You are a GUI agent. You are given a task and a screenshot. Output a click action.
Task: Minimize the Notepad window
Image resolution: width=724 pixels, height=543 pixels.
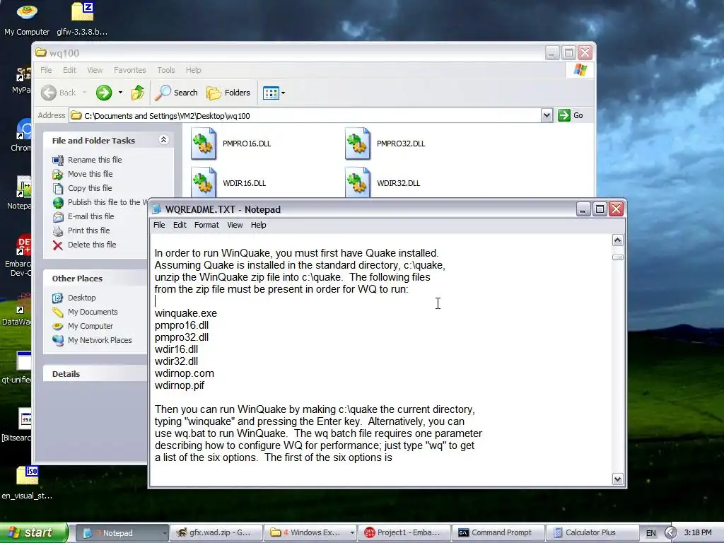point(583,209)
